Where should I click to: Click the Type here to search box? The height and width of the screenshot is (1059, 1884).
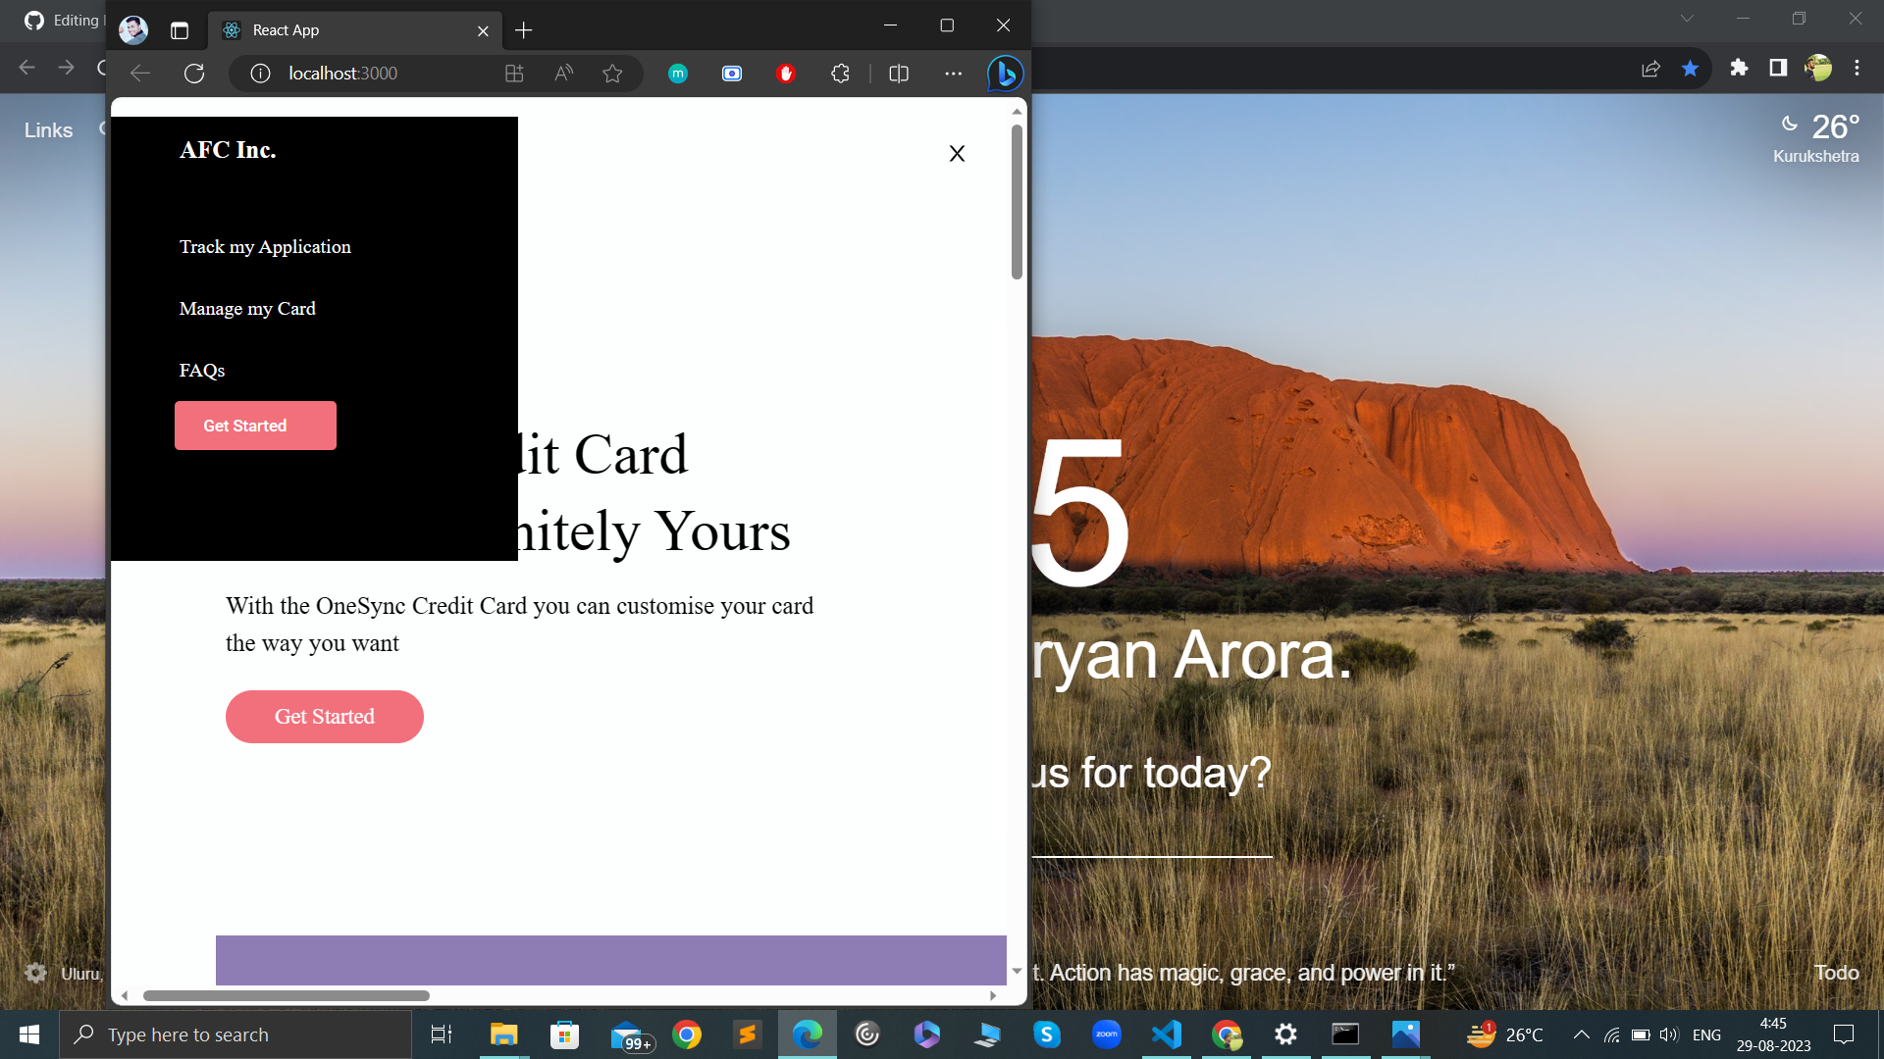pos(235,1034)
